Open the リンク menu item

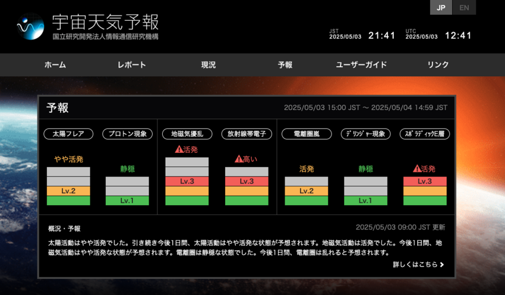tap(438, 65)
